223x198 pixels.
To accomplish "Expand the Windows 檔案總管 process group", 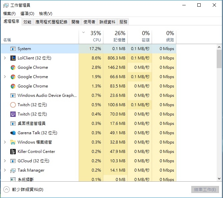I will [x=5, y=142].
